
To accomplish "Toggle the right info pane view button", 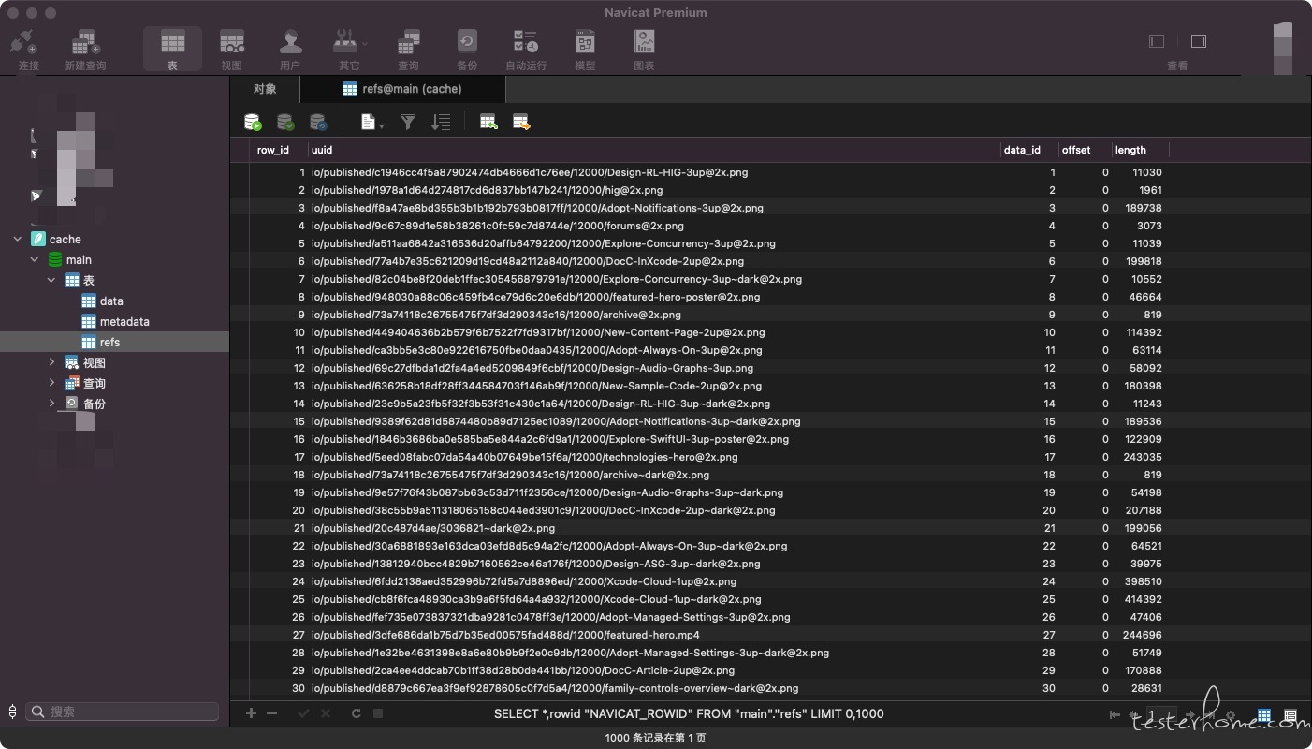I will (x=1199, y=41).
